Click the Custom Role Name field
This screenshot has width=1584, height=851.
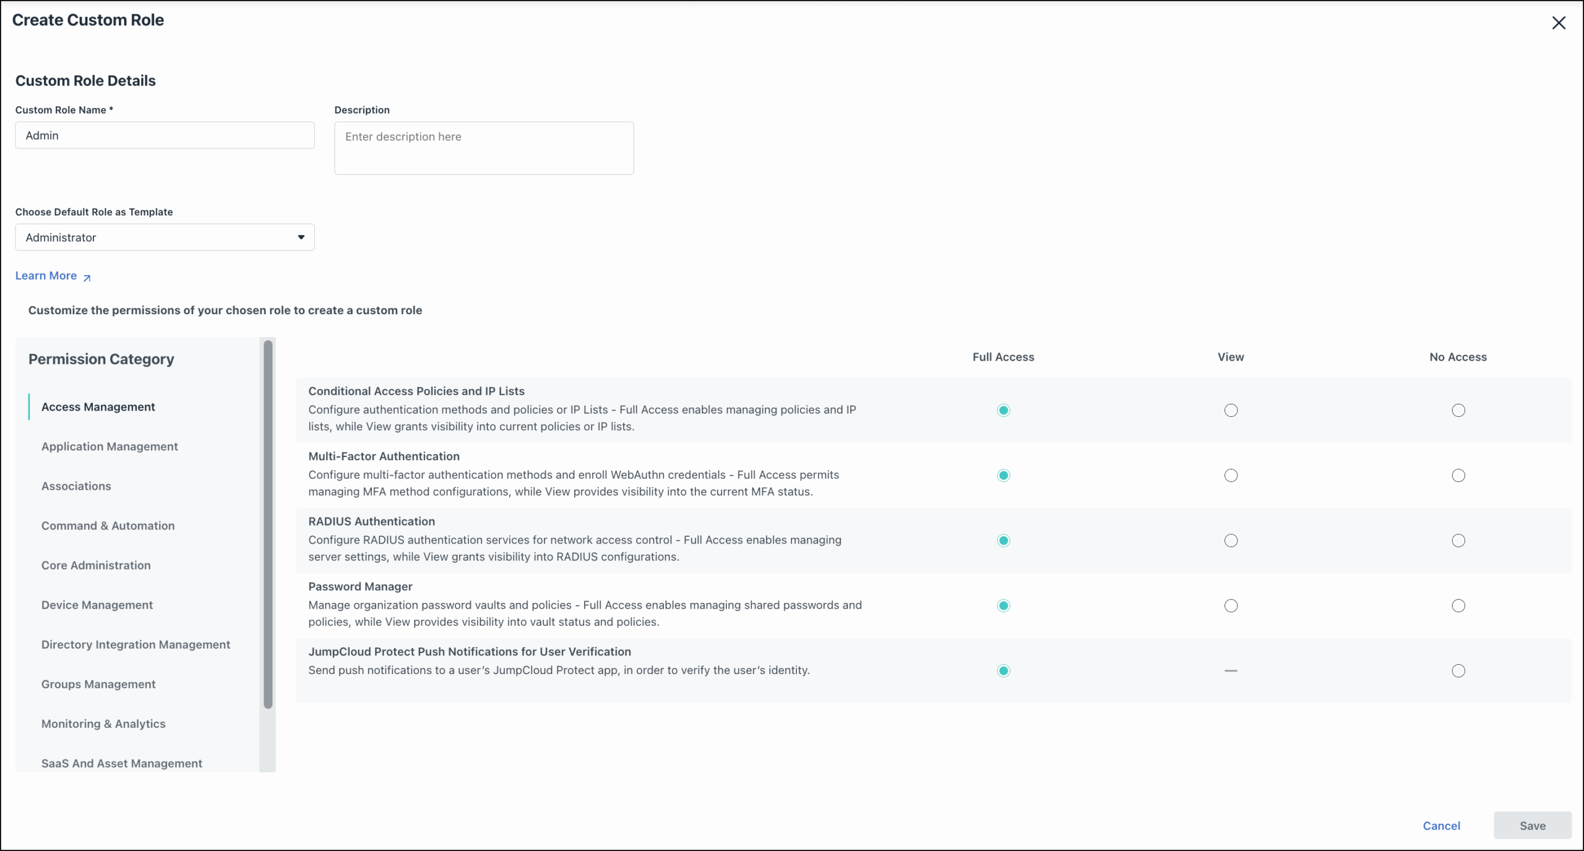click(x=164, y=135)
